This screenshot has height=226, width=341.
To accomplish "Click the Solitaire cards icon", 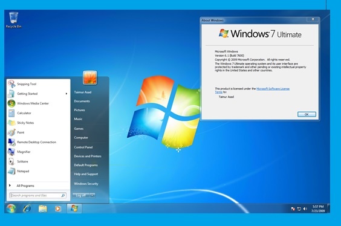I will coord(11,161).
